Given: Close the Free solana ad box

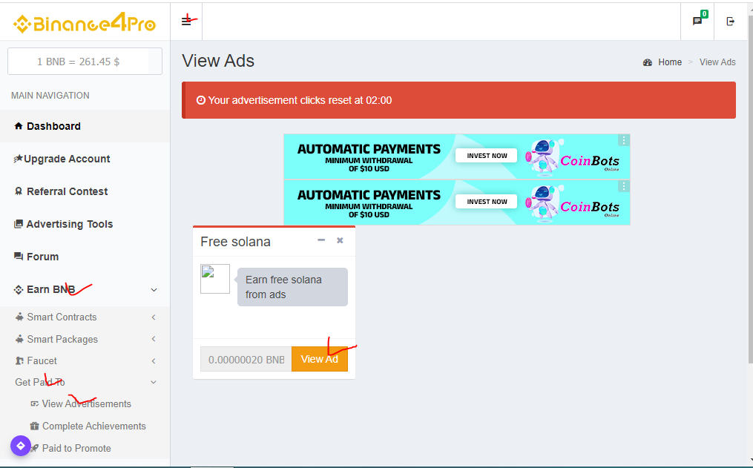Looking at the screenshot, I should point(340,240).
